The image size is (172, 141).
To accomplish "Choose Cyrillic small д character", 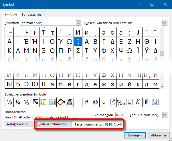I will tap(86, 84).
